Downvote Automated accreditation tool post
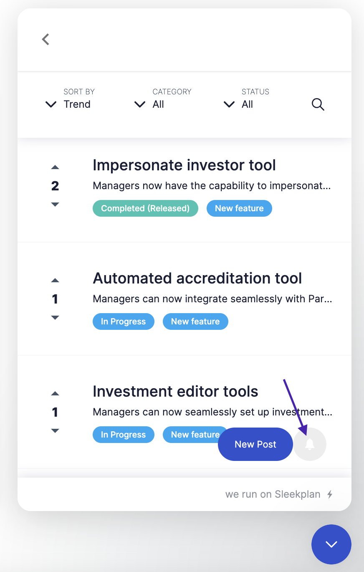 (55, 318)
